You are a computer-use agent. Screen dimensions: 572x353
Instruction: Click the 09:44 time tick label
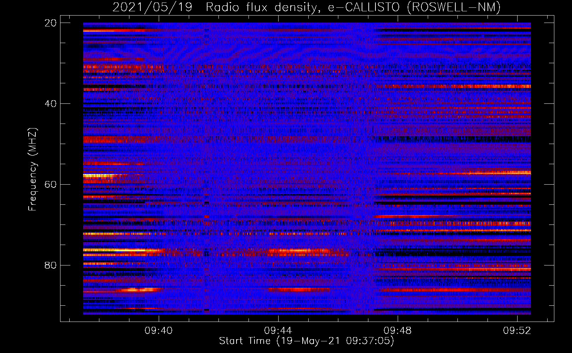278,330
